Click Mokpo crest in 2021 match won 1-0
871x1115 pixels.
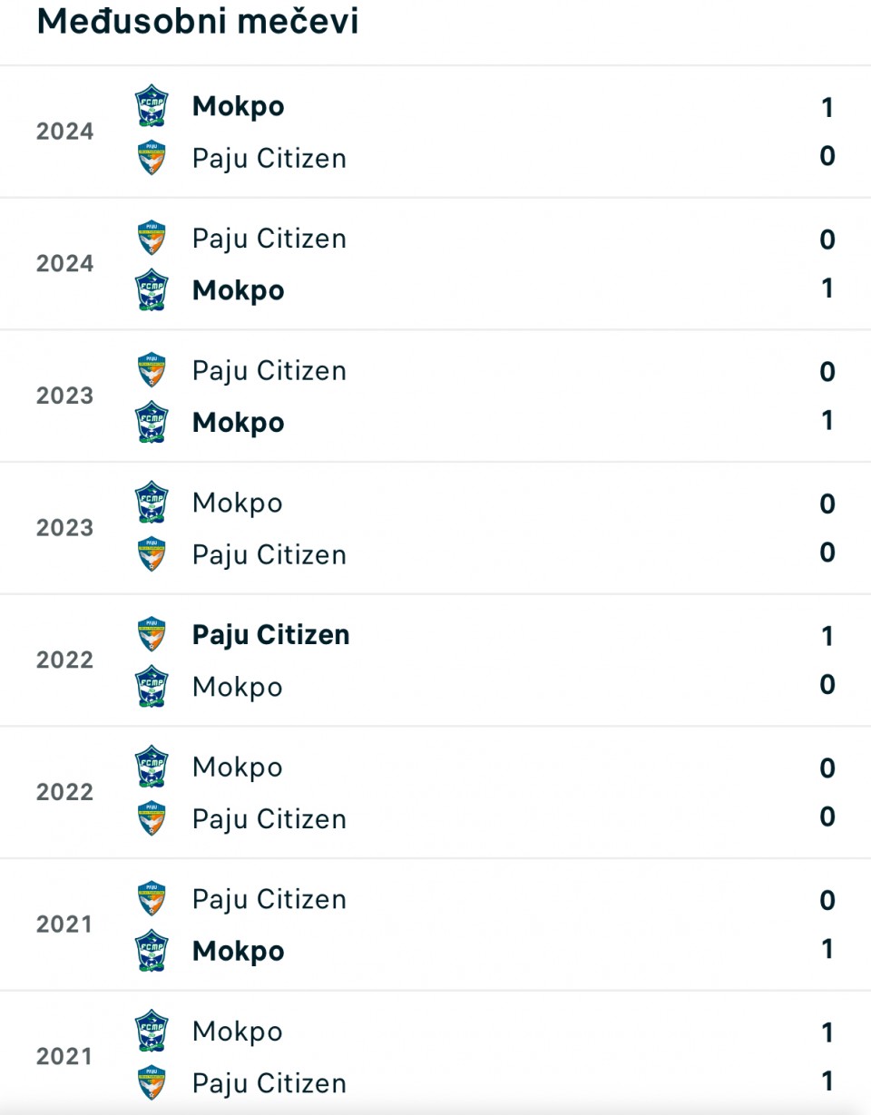(152, 951)
